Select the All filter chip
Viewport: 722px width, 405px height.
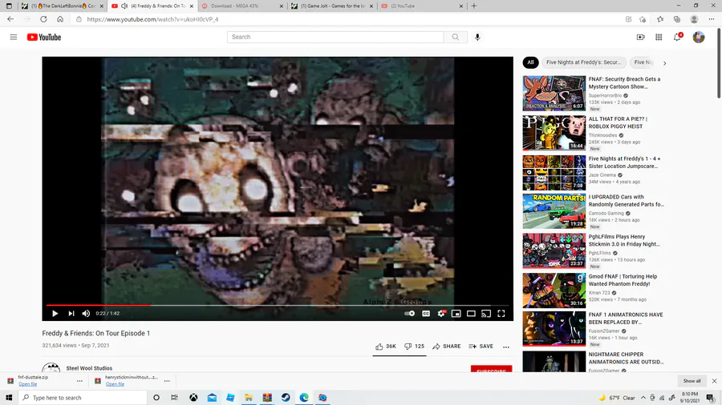pyautogui.click(x=530, y=62)
